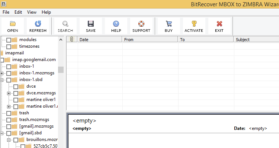279x148 pixels.
Task: Check the dvce.mozmsgs checkbox
Action: tap(16, 93)
